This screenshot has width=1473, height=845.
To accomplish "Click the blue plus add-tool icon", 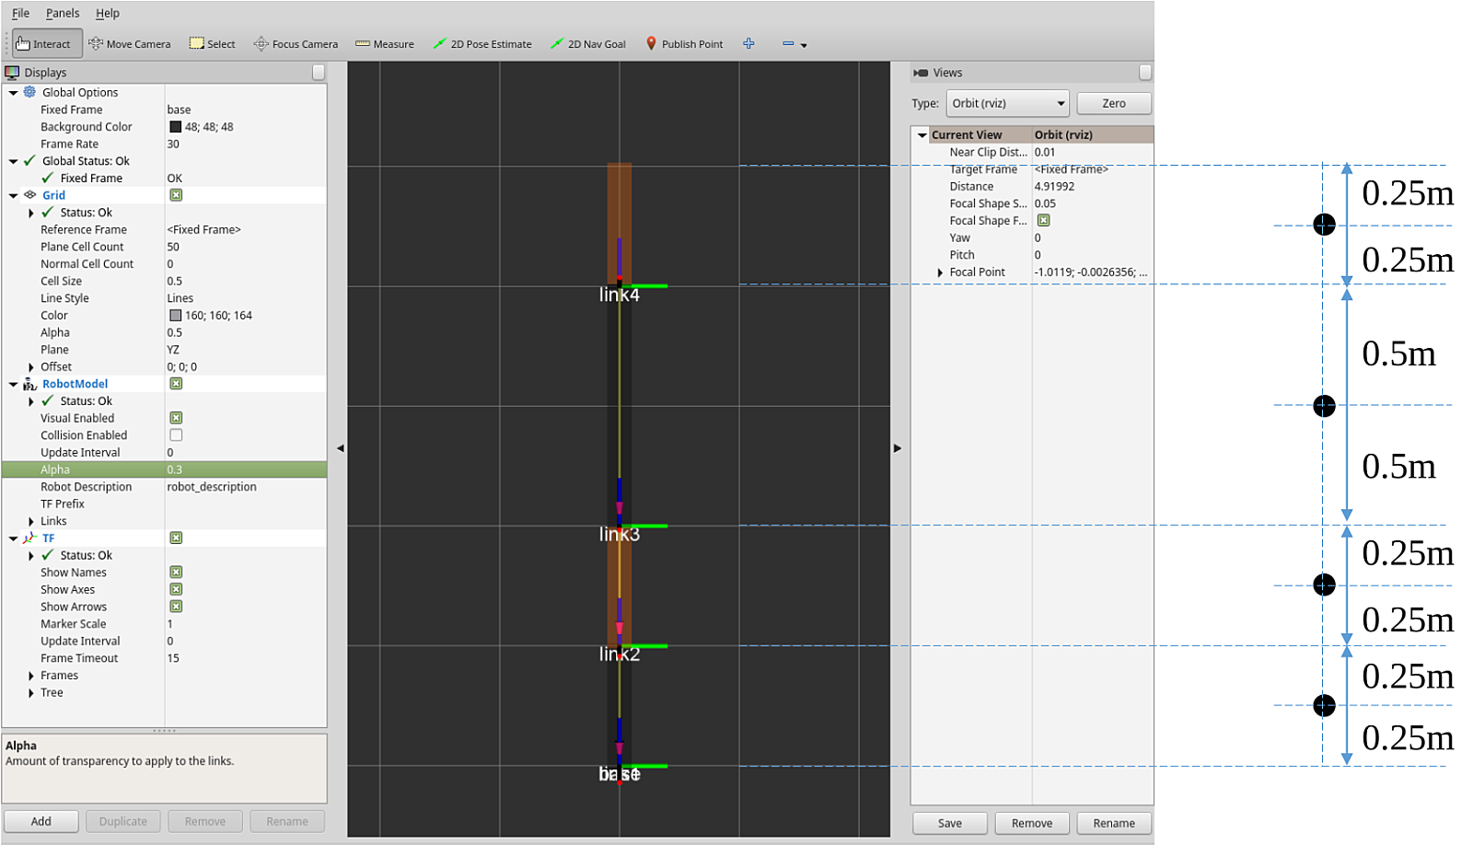I will [749, 44].
